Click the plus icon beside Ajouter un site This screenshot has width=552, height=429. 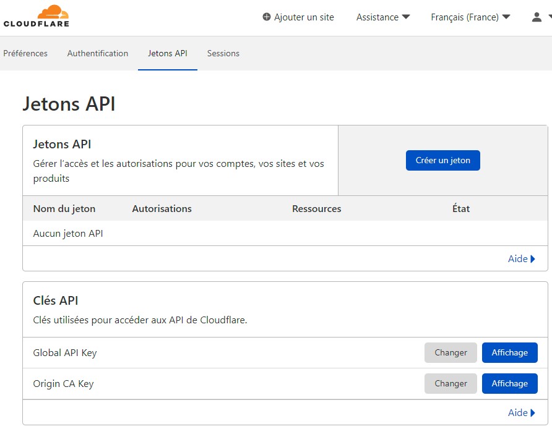(266, 17)
